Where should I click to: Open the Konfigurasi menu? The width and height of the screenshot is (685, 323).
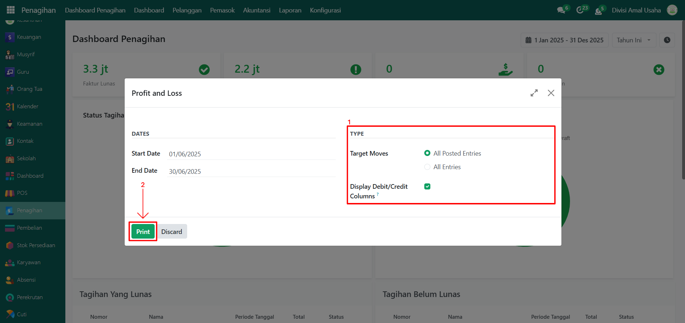pyautogui.click(x=325, y=10)
